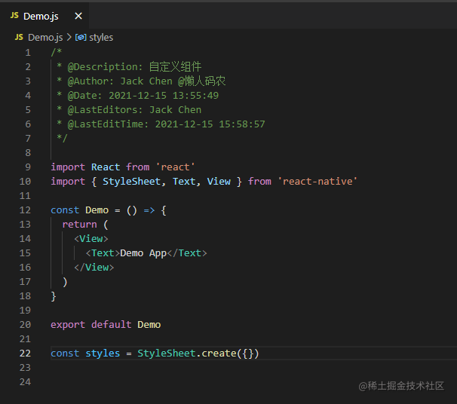Click the comment closer '*/' on line 7
This screenshot has height=404, width=457.
(62, 137)
